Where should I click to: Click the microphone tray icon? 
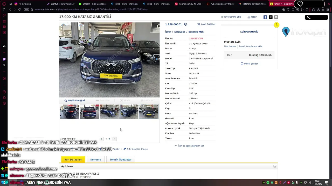297,183
